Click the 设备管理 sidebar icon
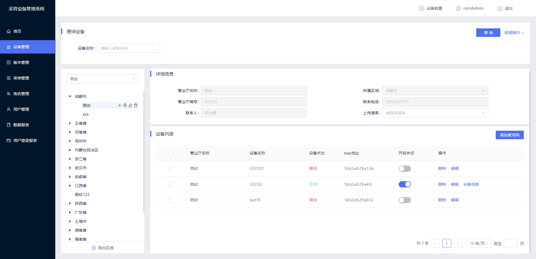The width and height of the screenshot is (536, 259). pyautogui.click(x=9, y=47)
